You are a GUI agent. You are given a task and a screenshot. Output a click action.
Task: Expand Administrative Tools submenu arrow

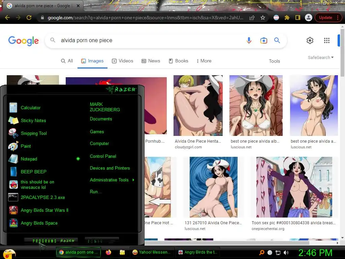tap(133, 180)
